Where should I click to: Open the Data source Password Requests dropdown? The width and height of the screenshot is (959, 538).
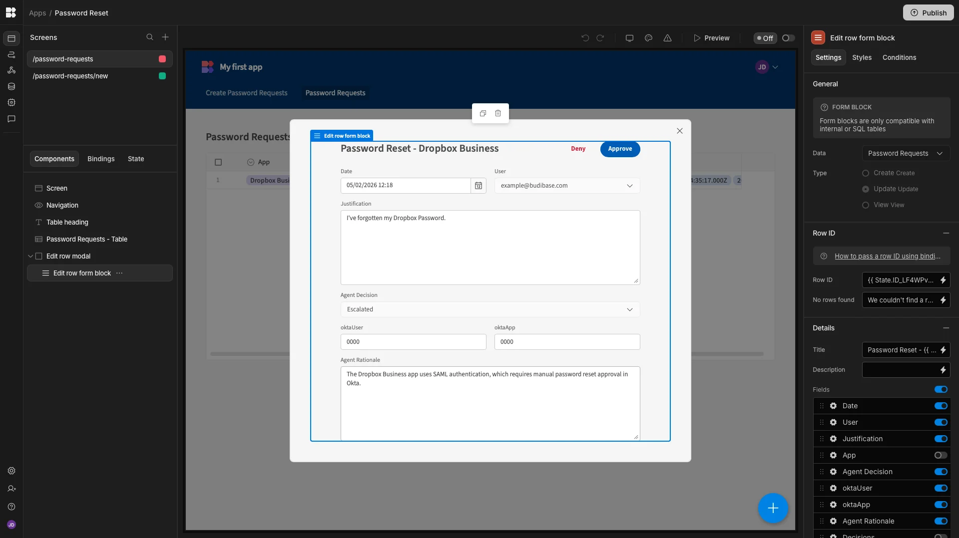[x=906, y=153]
